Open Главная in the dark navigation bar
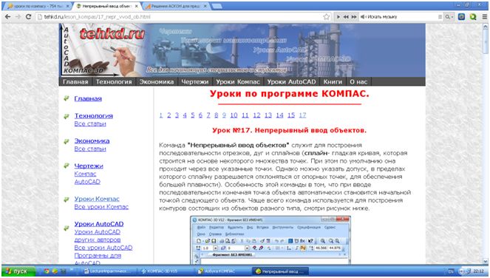 [x=75, y=81]
